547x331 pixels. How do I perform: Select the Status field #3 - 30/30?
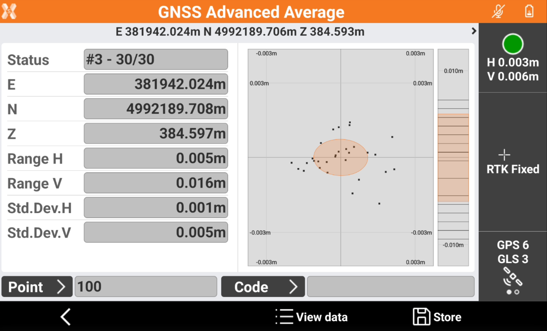(x=156, y=59)
